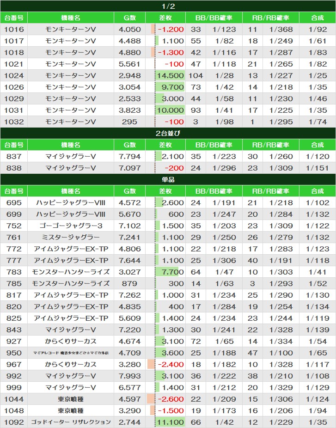Click machine number 772
The image size is (336, 428).
[x=14, y=249]
